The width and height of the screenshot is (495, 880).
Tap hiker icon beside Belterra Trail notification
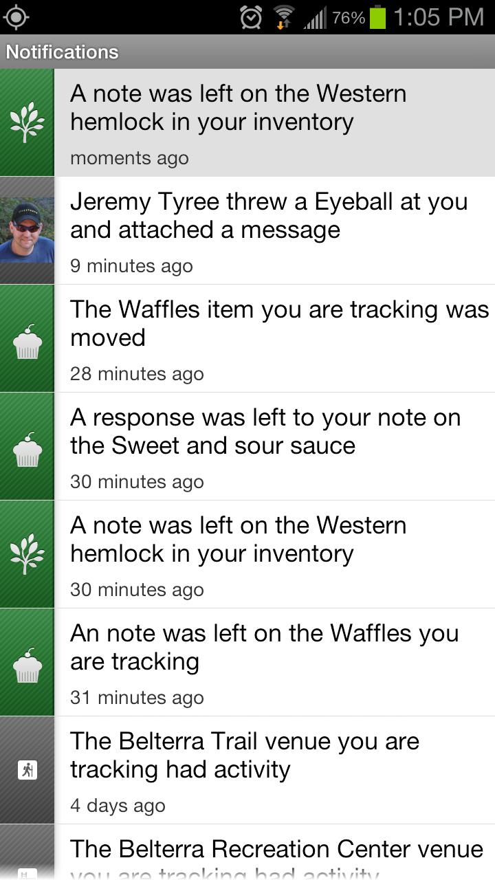click(x=27, y=770)
